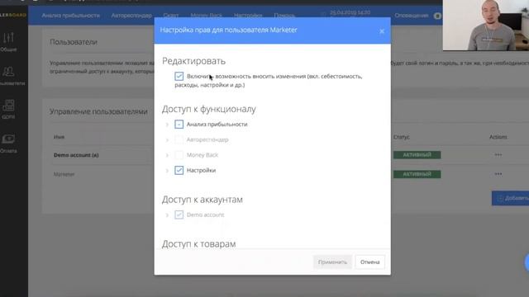Click the blue Добавить button
Image resolution: width=529 pixels, height=297 pixels.
[x=511, y=198]
